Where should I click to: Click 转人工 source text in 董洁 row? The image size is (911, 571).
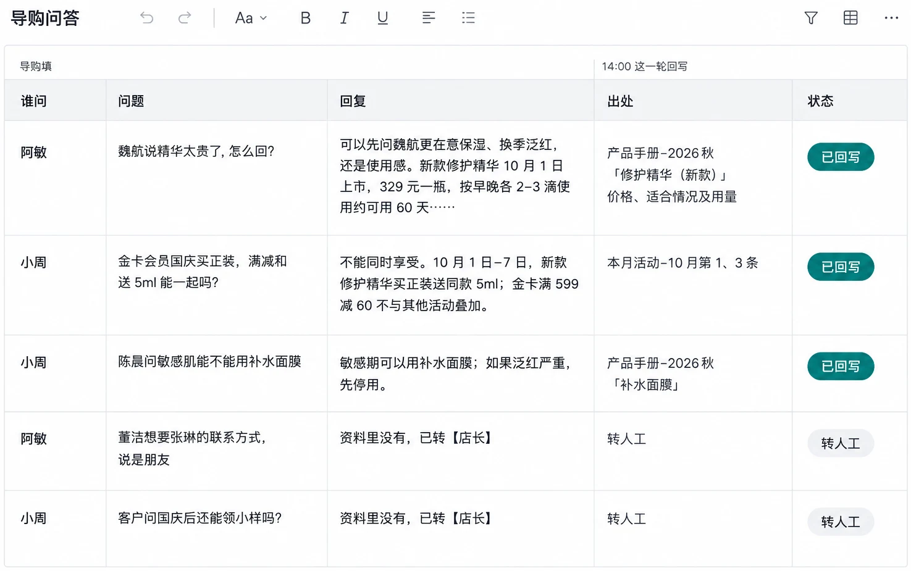626,439
